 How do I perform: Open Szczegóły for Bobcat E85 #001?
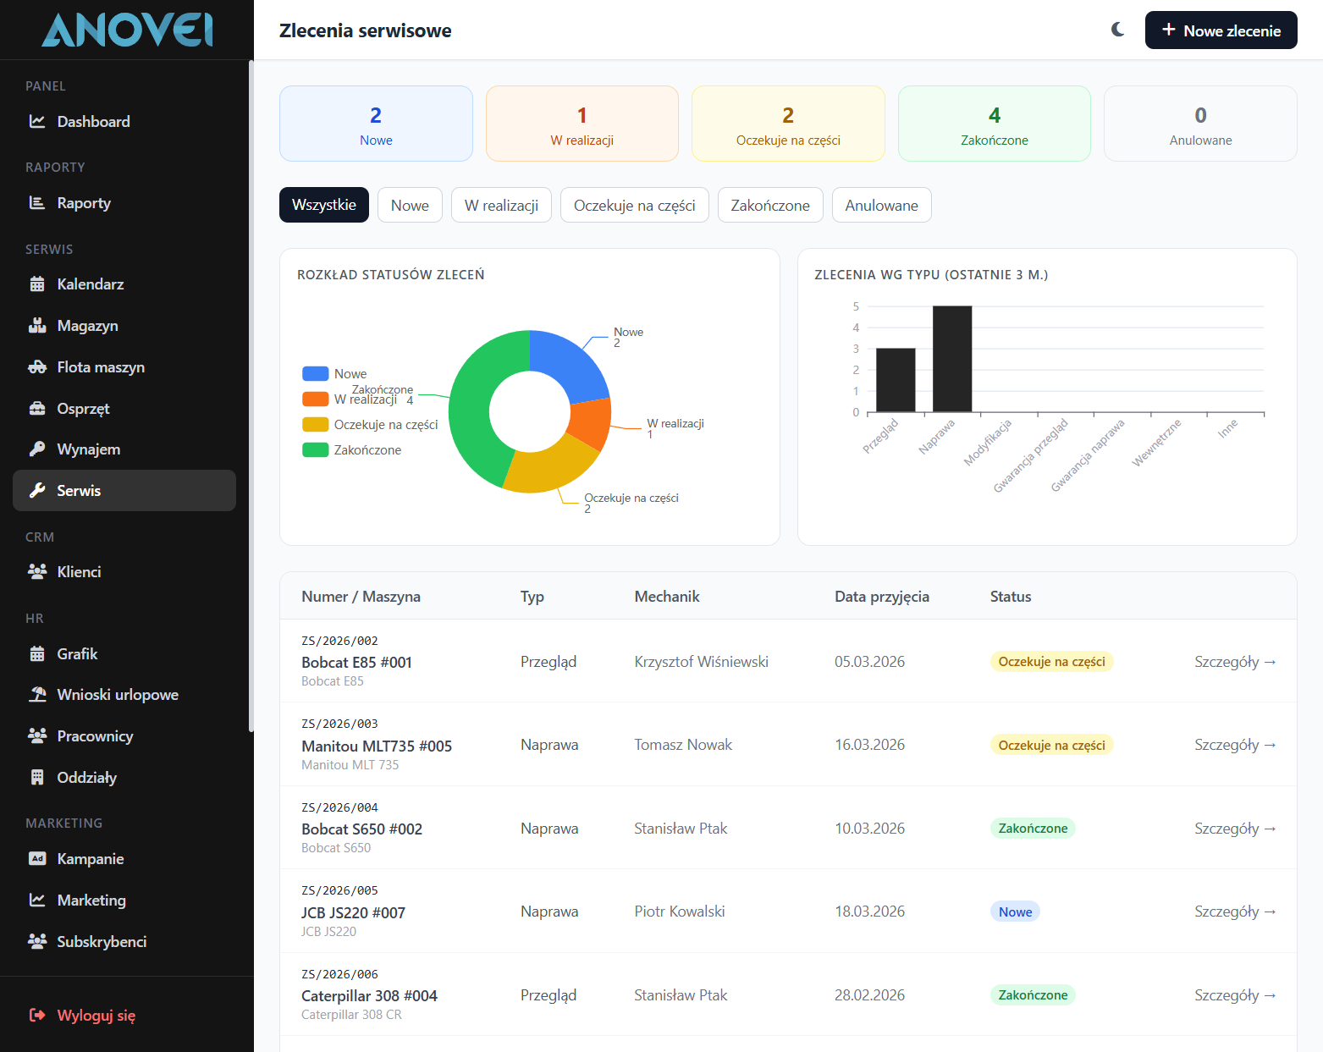coord(1234,662)
